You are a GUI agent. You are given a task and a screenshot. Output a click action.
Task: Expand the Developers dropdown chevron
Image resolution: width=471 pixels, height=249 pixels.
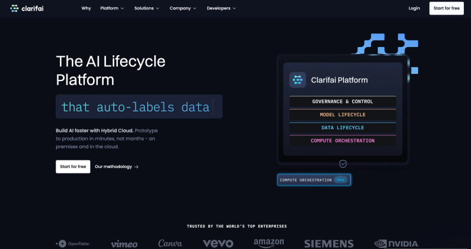pos(234,8)
